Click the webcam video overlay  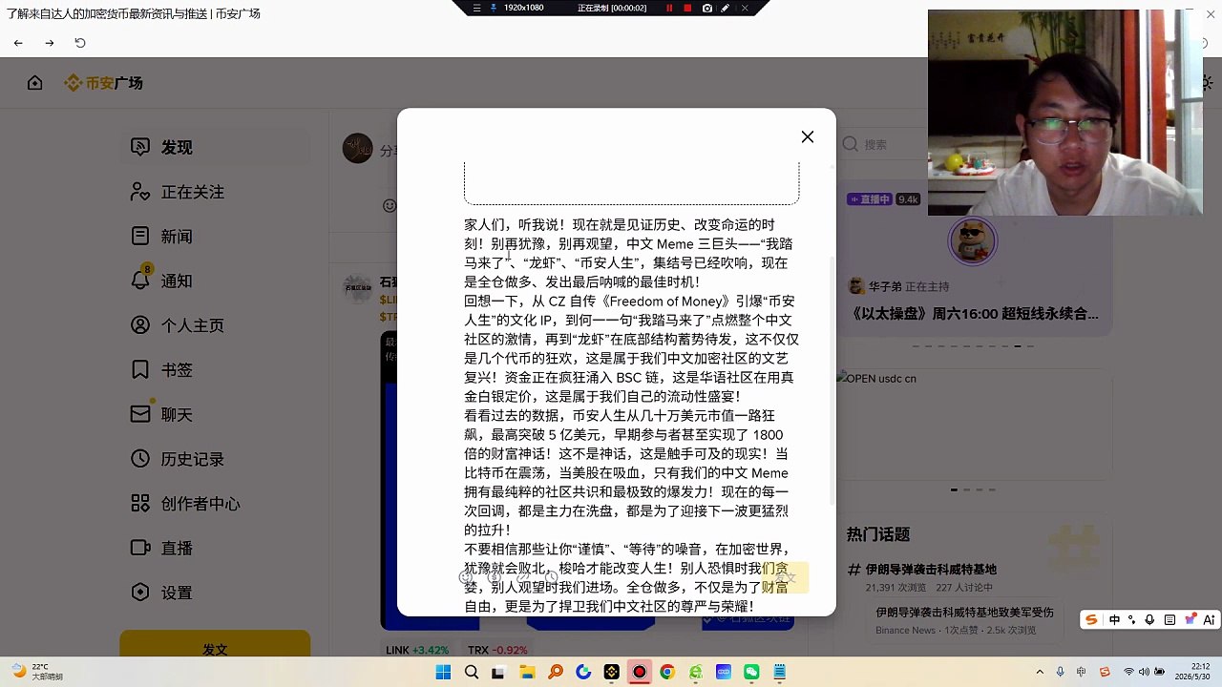(x=1064, y=113)
